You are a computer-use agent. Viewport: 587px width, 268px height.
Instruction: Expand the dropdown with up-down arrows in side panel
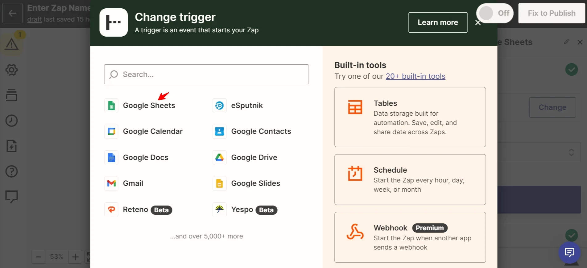[571, 152]
